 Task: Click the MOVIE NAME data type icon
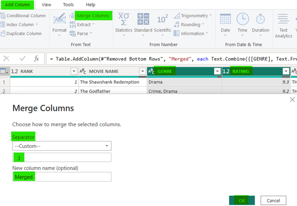[83, 72]
